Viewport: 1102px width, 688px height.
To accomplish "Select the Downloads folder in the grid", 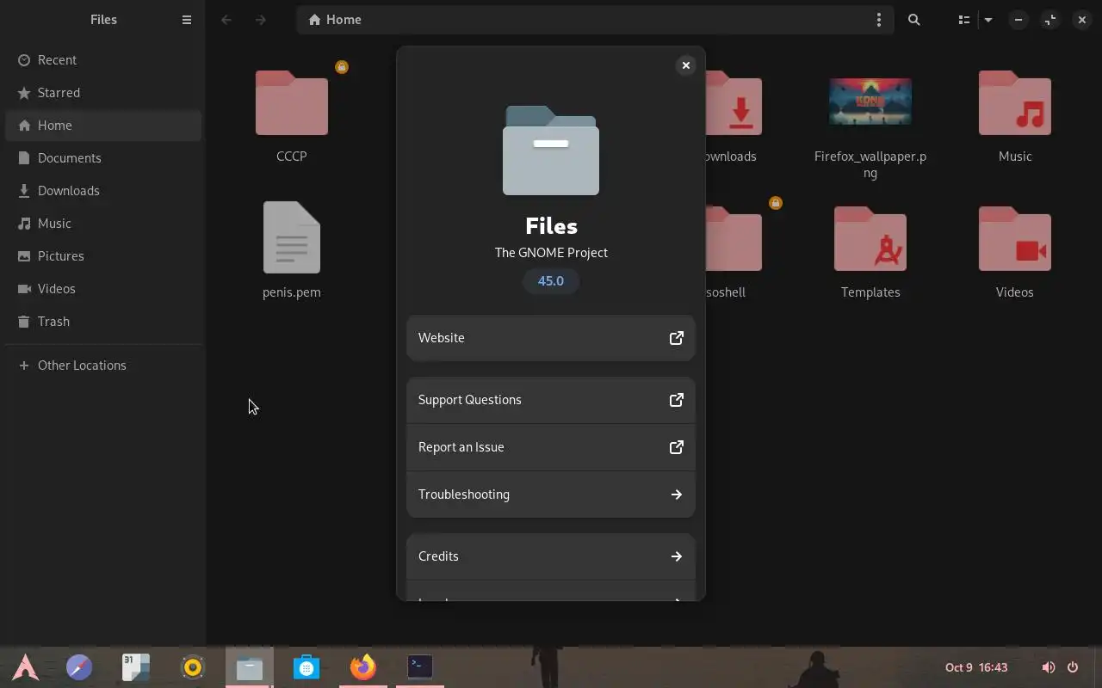I will (734, 103).
